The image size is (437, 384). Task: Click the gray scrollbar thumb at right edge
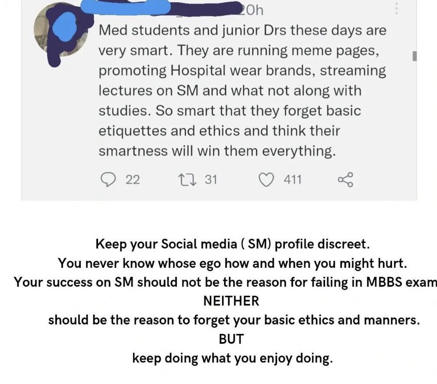tap(415, 56)
